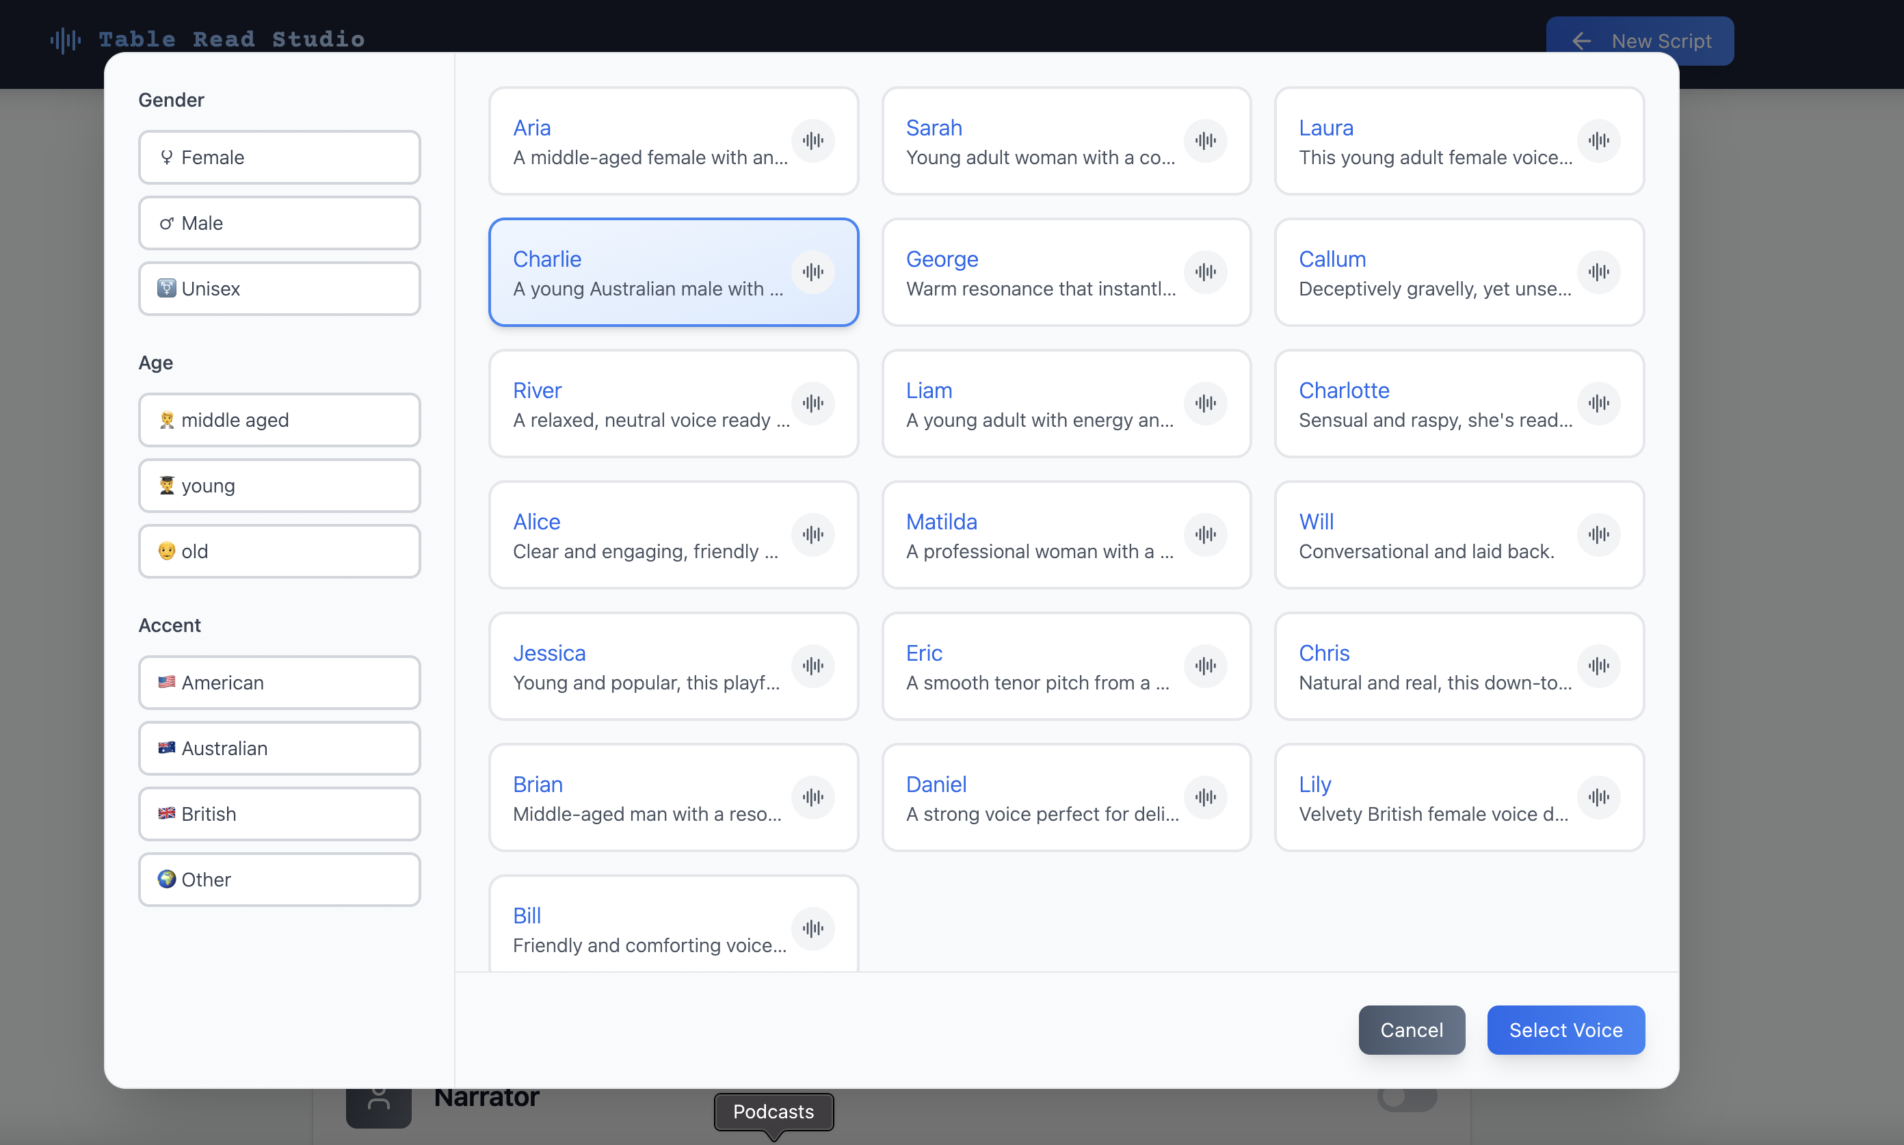
Task: Play Matilda voice preview icon
Action: click(1205, 534)
